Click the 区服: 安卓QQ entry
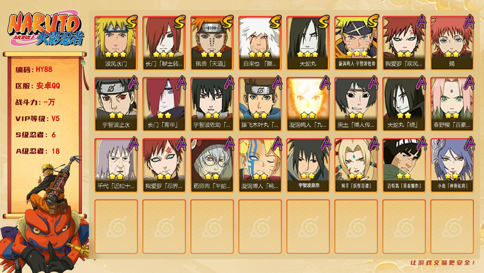This screenshot has height=273, width=484. click(x=38, y=86)
